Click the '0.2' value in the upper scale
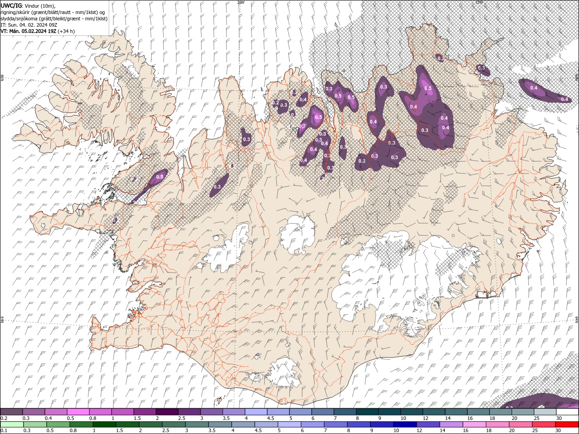Viewport: 579px width, 434px height. (4, 418)
